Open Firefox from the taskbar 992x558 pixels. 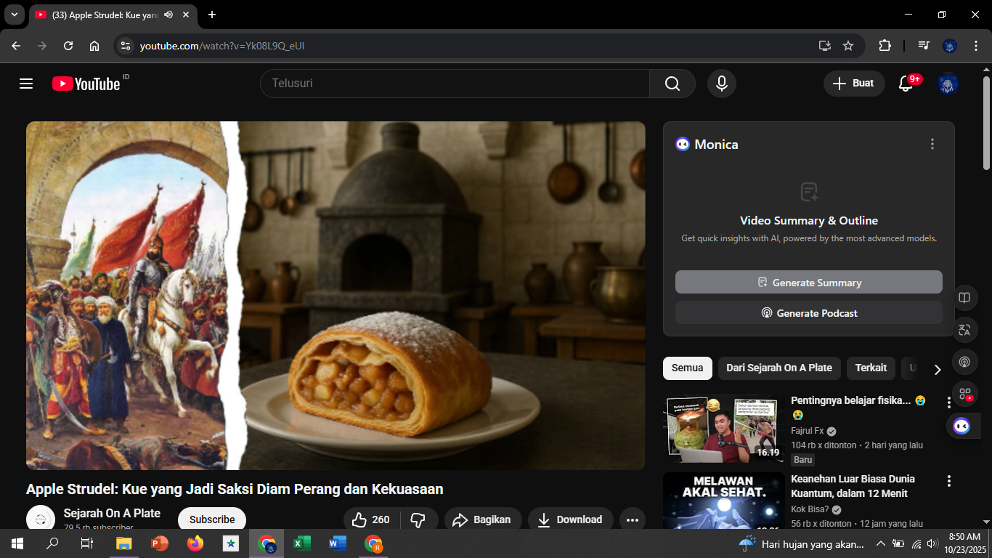tap(195, 543)
